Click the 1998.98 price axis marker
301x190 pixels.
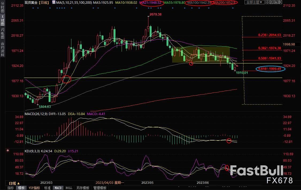(289, 44)
